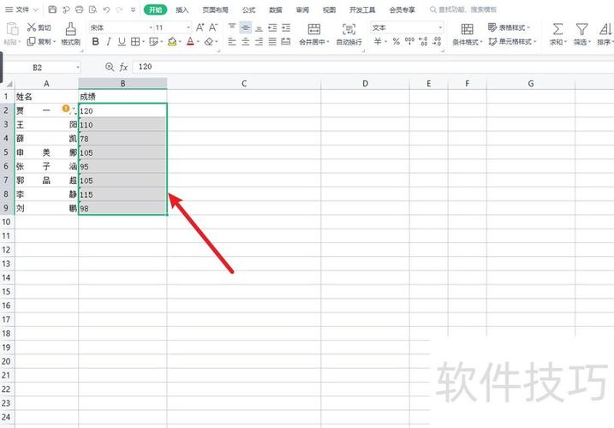Image resolution: width=614 pixels, height=428 pixels.
Task: Click the fx insert function icon
Action: (123, 67)
